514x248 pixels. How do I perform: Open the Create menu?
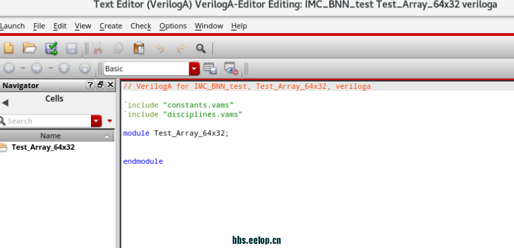coord(111,26)
